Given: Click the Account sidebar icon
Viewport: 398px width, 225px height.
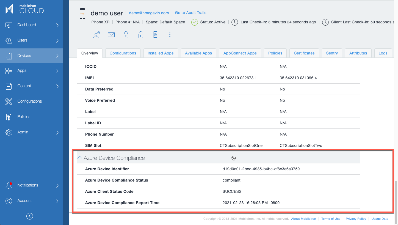Looking at the screenshot, I should pos(9,201).
